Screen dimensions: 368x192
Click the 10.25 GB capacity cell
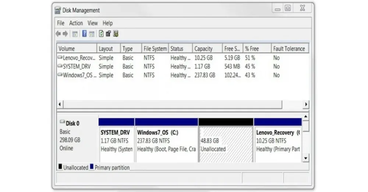coord(203,58)
